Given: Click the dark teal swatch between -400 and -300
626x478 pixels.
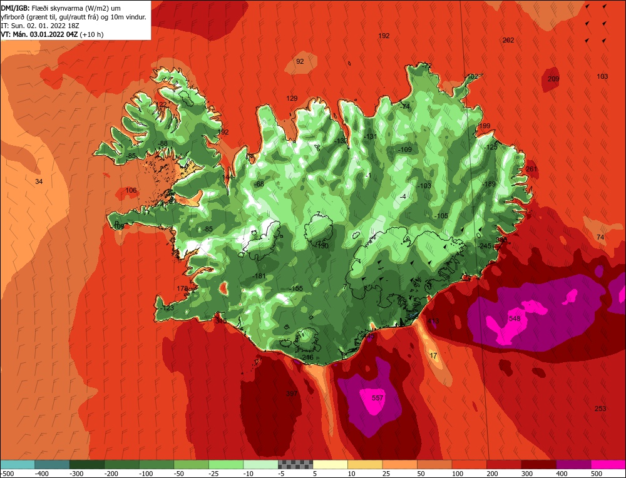Looking at the screenshot, I should click(x=53, y=464).
